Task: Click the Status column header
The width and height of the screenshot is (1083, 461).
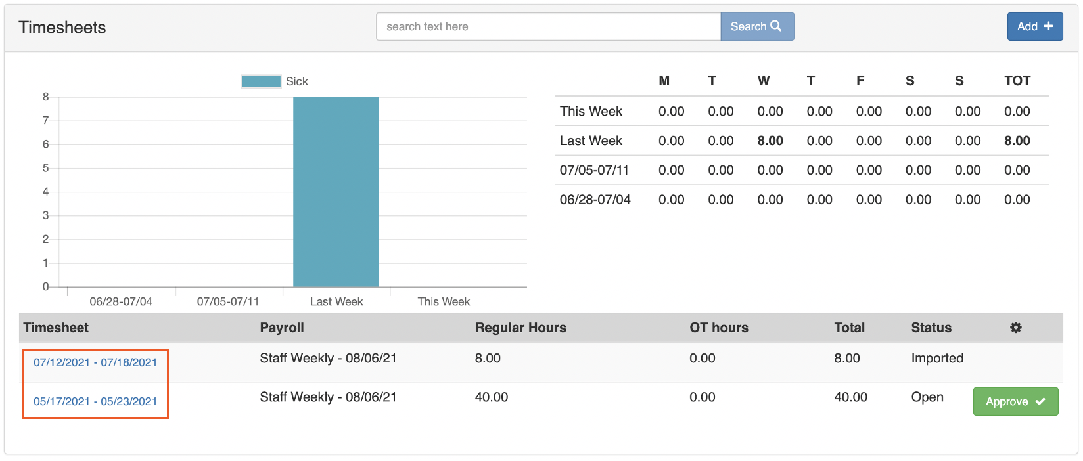Action: click(x=931, y=328)
